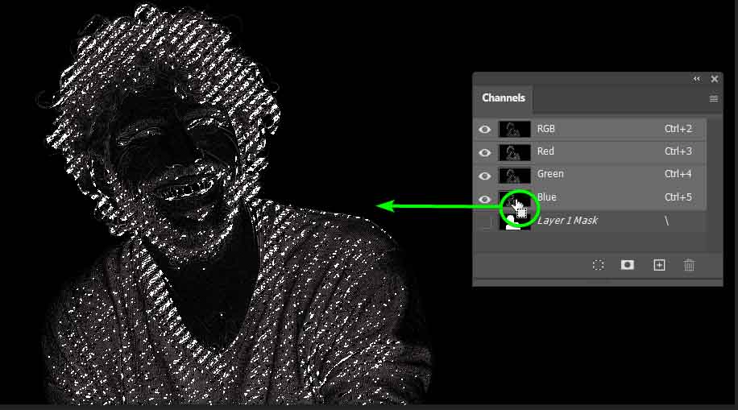This screenshot has height=410, width=738.
Task: Select the channel named Red
Action: (545, 151)
